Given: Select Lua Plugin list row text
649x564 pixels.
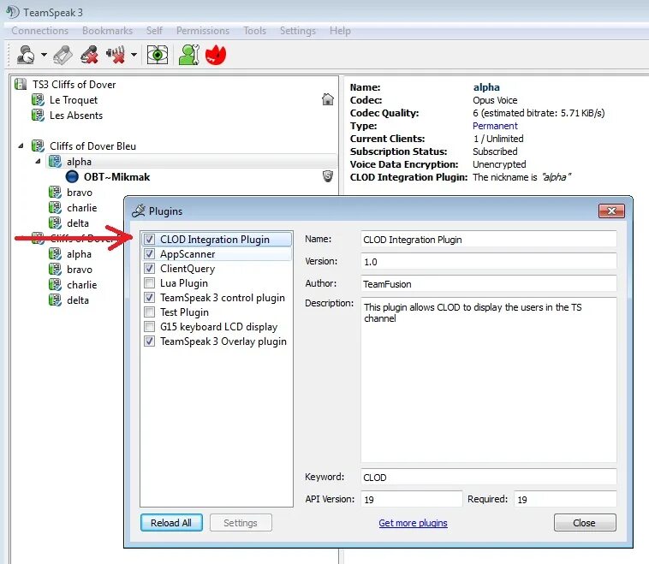Looking at the screenshot, I should click(x=184, y=283).
